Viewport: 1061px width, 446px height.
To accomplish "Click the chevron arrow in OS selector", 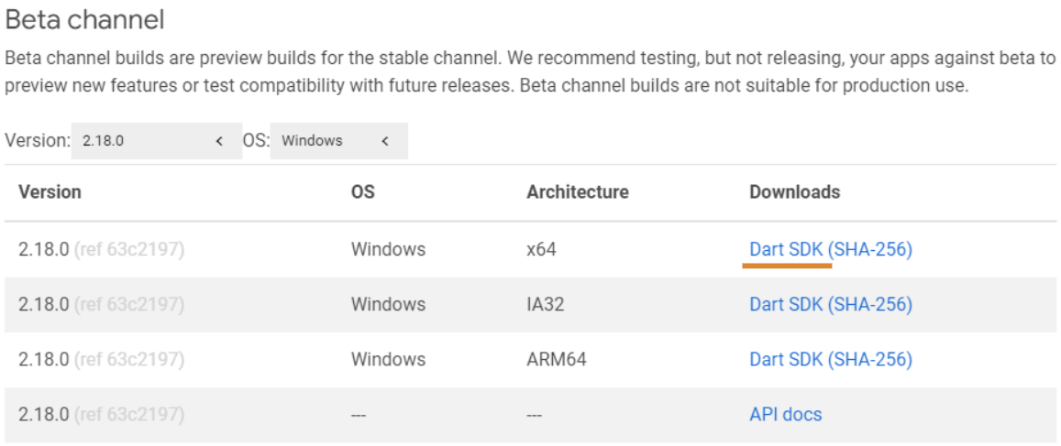I will pos(385,141).
